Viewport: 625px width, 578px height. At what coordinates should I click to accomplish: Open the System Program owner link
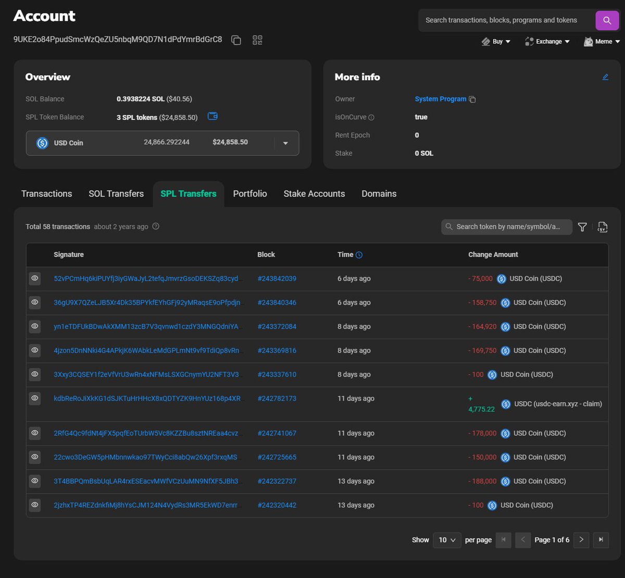click(441, 99)
